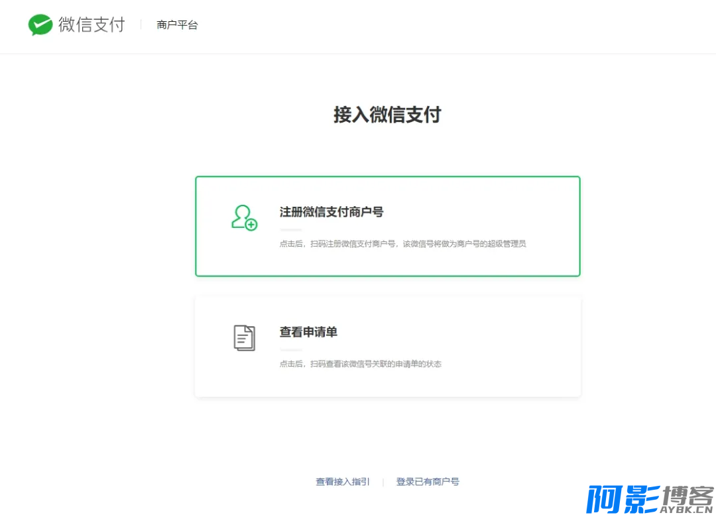Image resolution: width=716 pixels, height=515 pixels.
Task: Follow the 登录已有商户号 link
Action: [x=428, y=482]
